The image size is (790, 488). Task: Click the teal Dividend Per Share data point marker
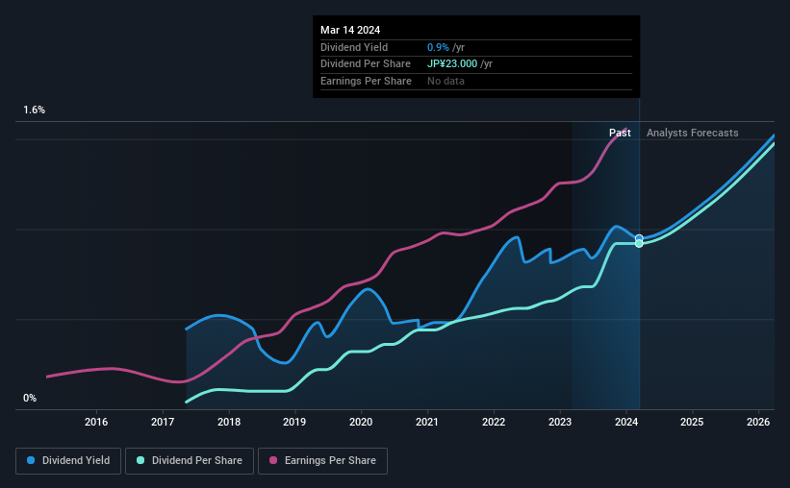(x=639, y=244)
